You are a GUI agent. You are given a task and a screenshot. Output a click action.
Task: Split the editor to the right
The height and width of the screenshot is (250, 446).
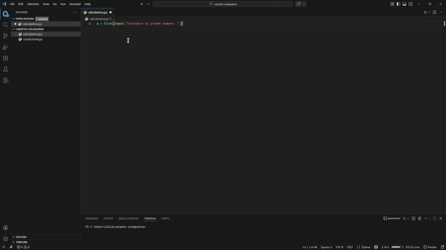[435, 12]
